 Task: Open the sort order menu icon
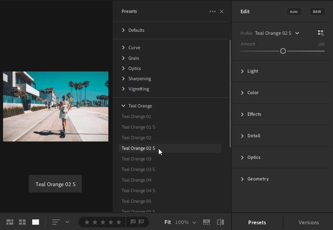56,222
